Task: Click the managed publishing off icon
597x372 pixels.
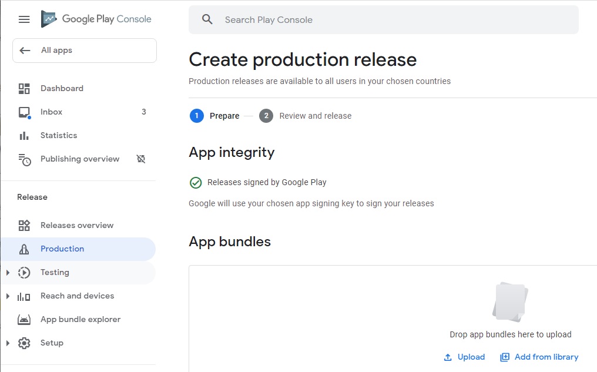Action: 140,159
